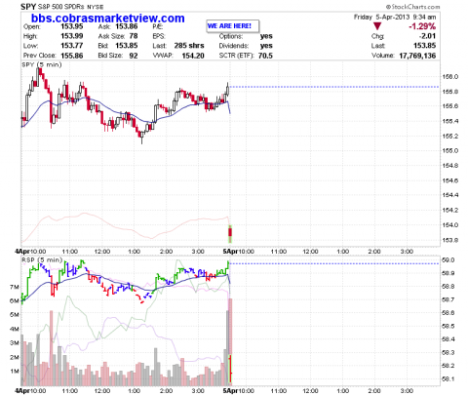Click the Ask Size value 78

pyautogui.click(x=134, y=36)
